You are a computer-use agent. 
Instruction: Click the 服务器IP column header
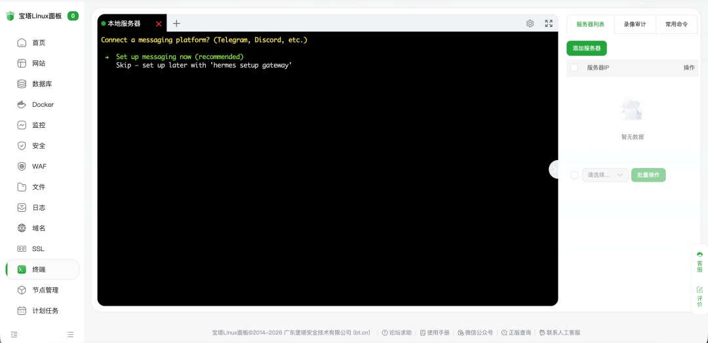point(599,68)
